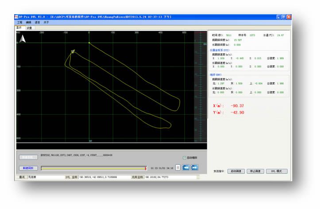Click the sample number value 2073
Screen dimensions: 321x210
252,35
